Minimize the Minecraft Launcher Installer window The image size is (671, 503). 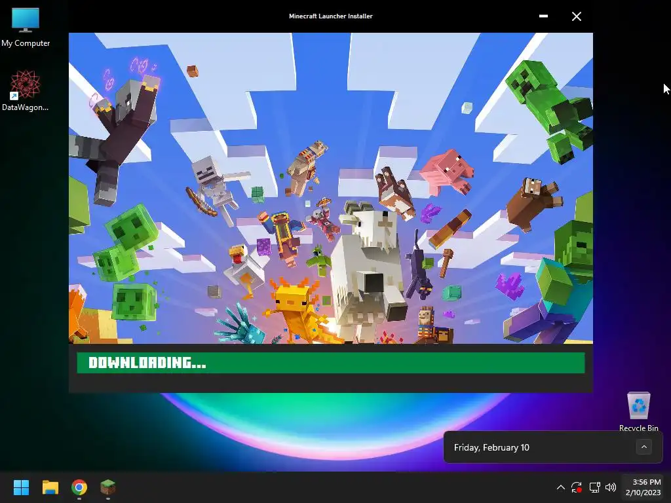pyautogui.click(x=543, y=16)
